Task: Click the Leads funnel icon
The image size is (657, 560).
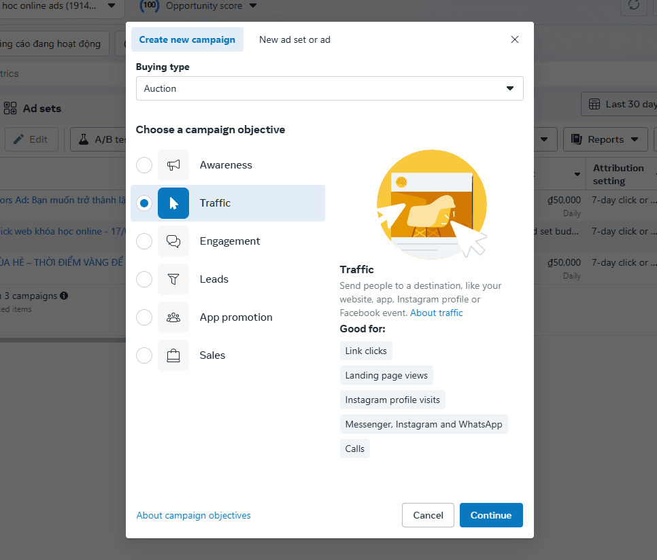Action: click(173, 279)
